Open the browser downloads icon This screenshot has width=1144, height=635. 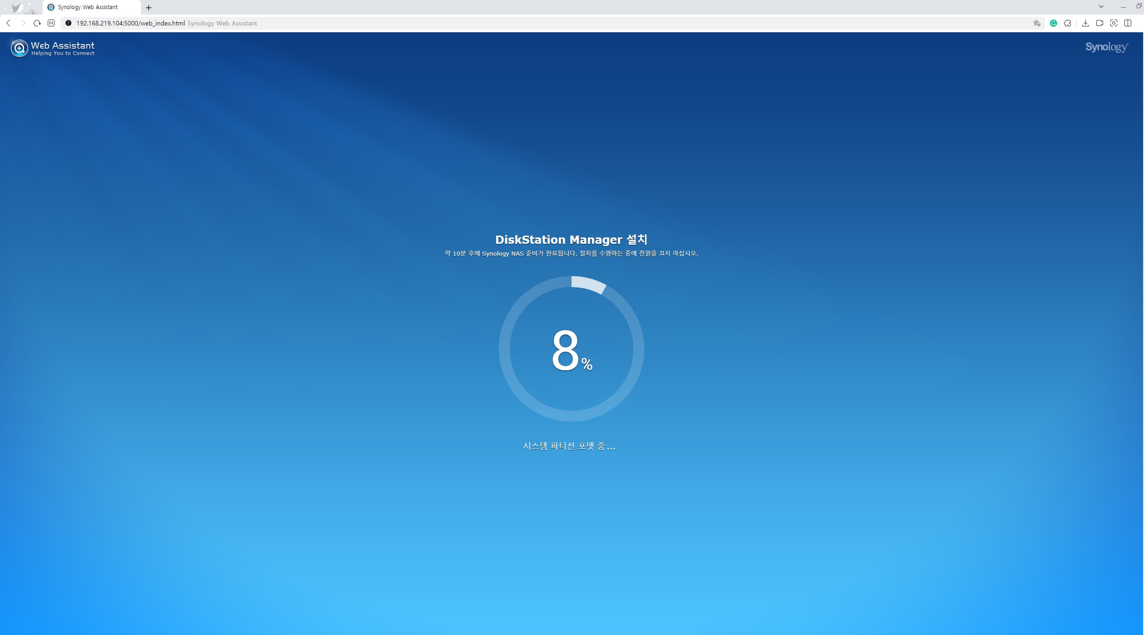(x=1085, y=23)
